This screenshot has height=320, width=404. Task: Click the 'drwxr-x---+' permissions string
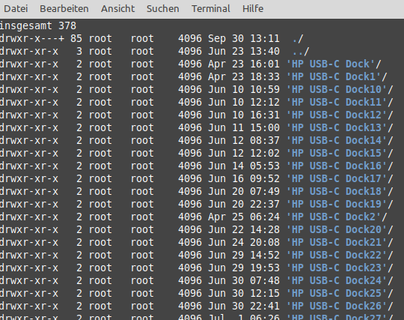pyautogui.click(x=32, y=39)
